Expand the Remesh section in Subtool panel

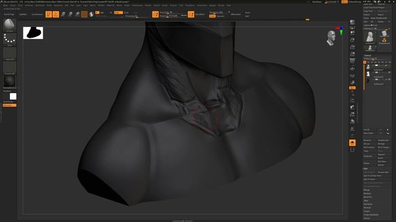(x=367, y=208)
